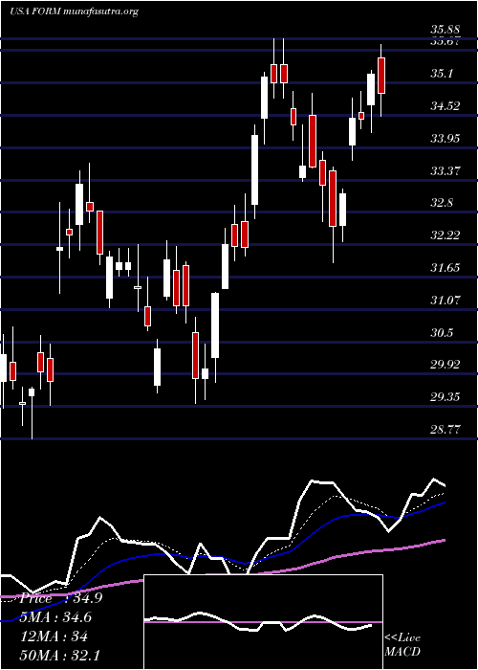Click the 30.5 price axis label

pyautogui.click(x=441, y=332)
